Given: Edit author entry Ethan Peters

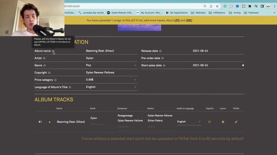Looking at the screenshot, I should click(155, 121).
